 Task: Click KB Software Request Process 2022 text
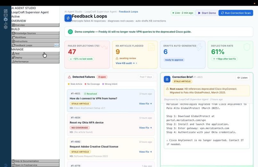pyautogui.click(x=91, y=156)
